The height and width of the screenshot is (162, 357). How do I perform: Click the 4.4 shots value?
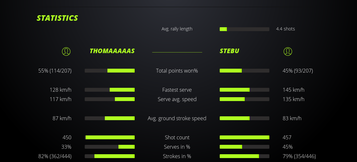tap(285, 29)
